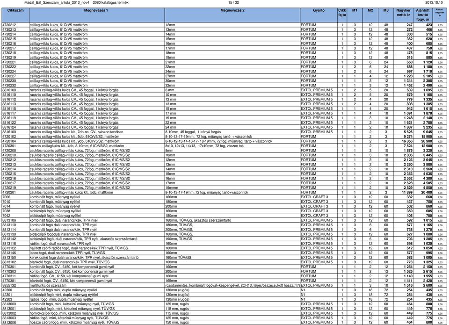449x325 pixels.
Task: Click gross price 28 900
Action: click(x=427, y=141)
